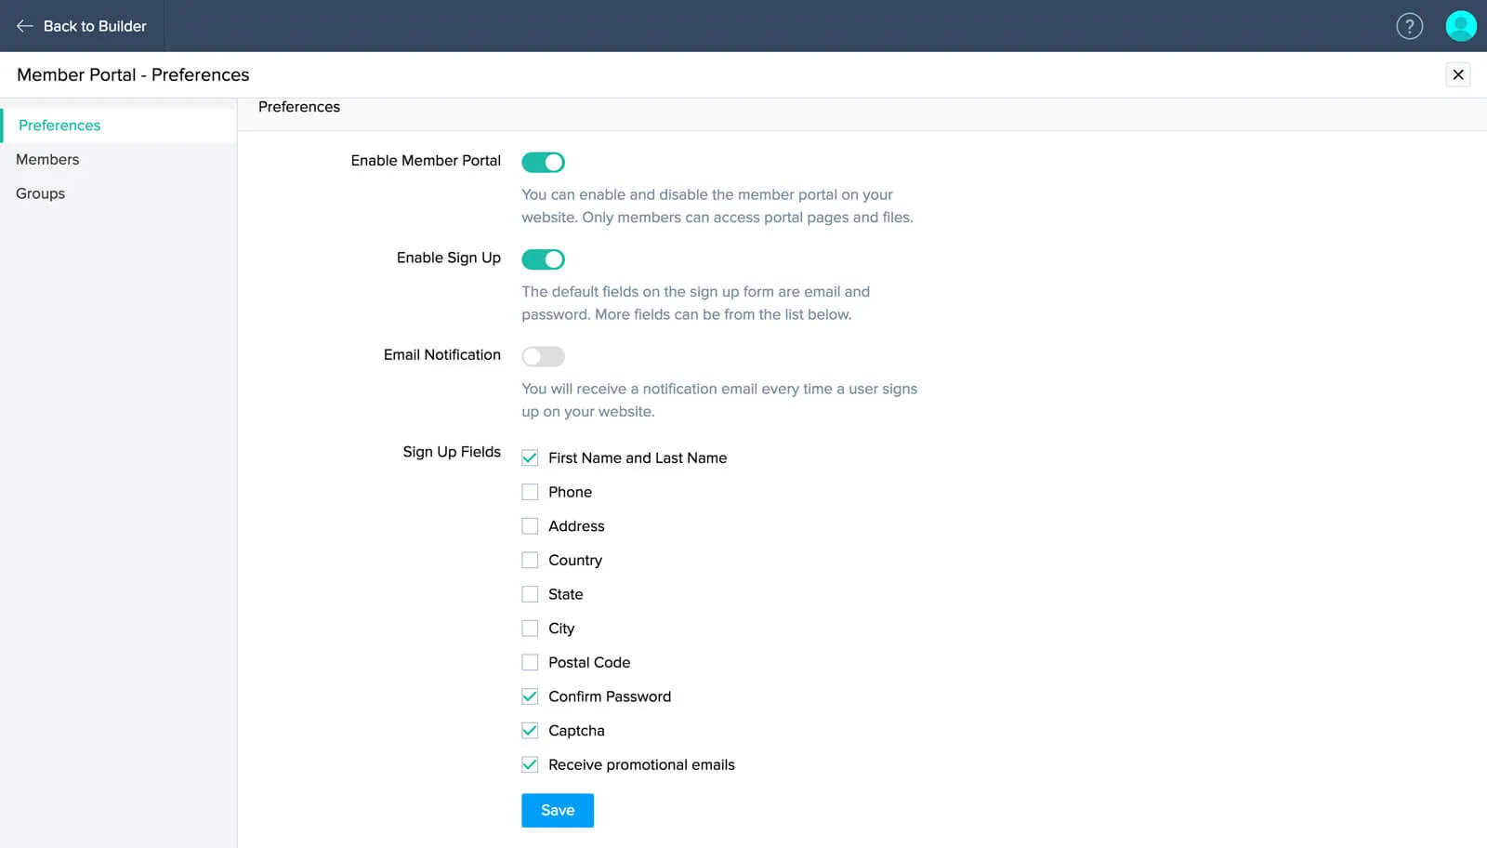Click the 'Member Portal - Preferences' title
Image resolution: width=1487 pixels, height=848 pixels.
(133, 74)
